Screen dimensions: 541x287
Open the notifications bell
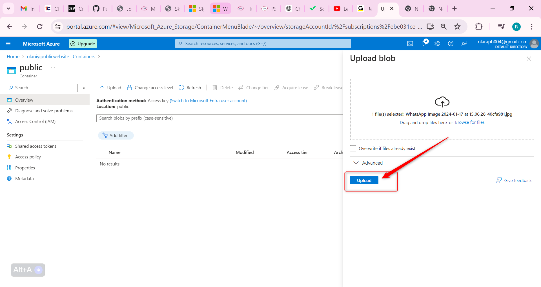(x=424, y=43)
